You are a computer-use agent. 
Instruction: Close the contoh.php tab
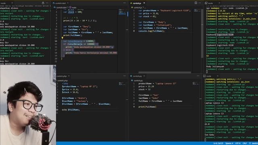(69, 76)
